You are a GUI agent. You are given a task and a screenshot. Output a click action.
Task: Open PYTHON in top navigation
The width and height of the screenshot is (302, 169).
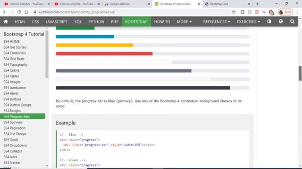[x=96, y=22]
